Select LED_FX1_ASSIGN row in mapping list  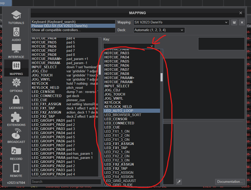(x=65, y=104)
